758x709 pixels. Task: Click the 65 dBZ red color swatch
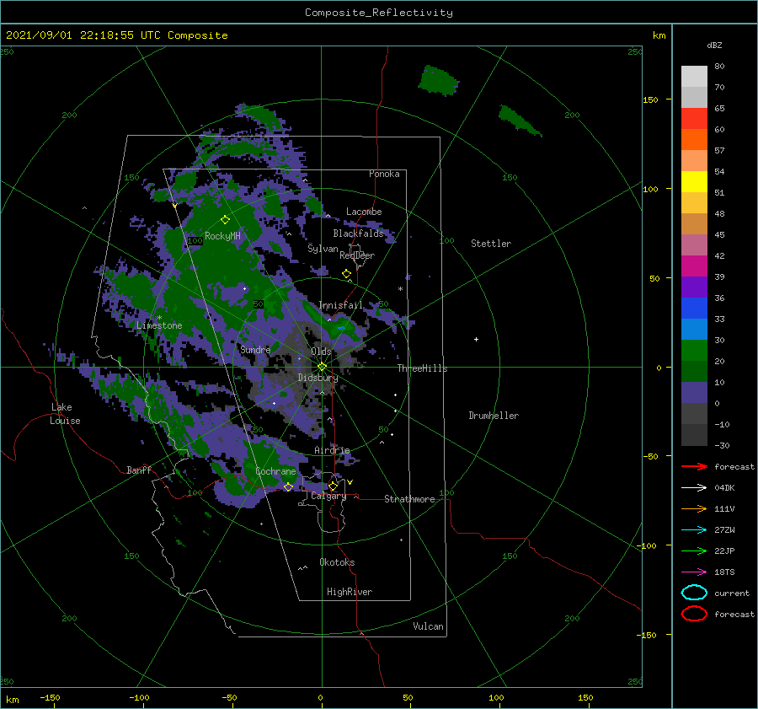coord(694,118)
